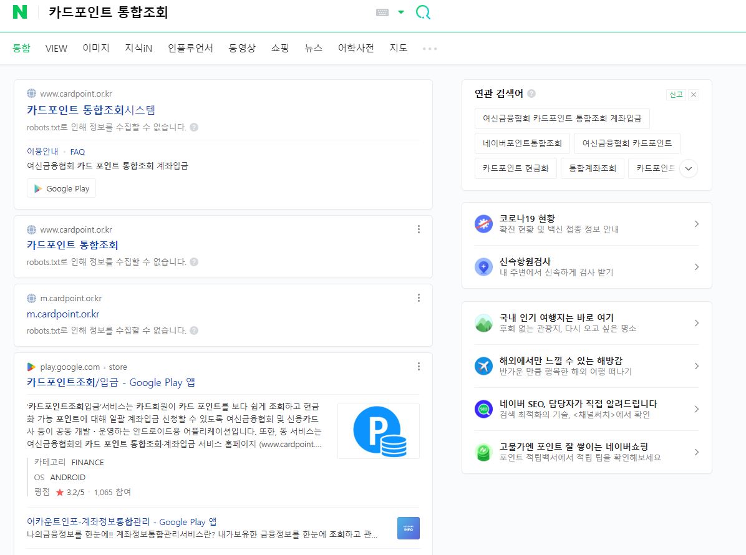Switch to the 동영상 tab
The height and width of the screenshot is (555, 746).
pos(242,48)
